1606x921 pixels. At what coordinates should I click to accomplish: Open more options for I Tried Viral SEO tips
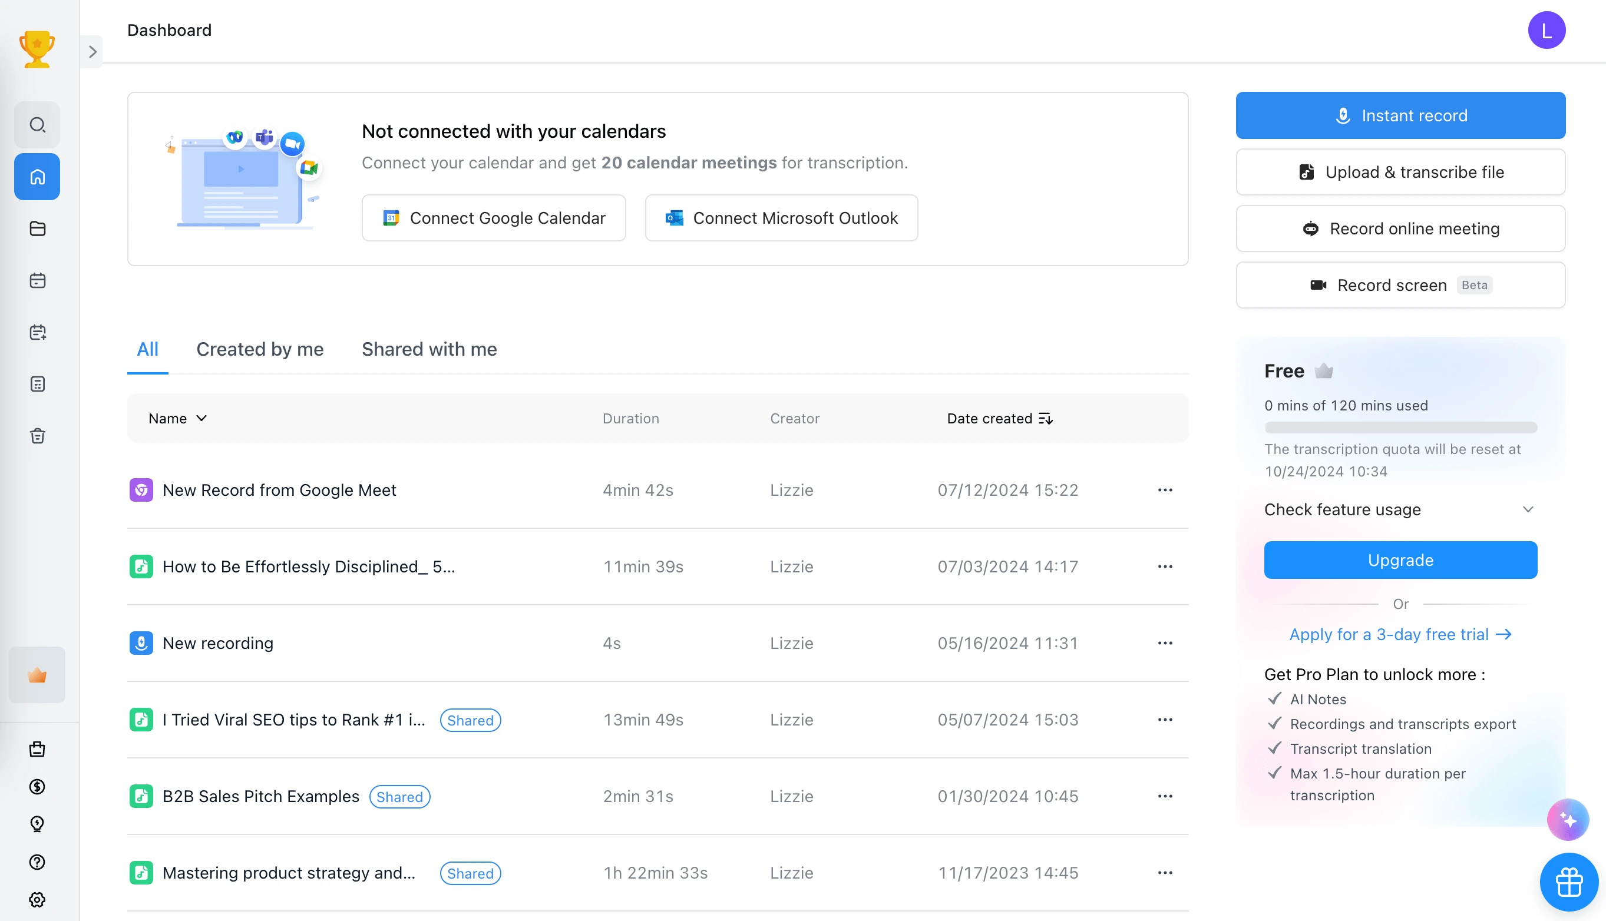[1165, 720]
